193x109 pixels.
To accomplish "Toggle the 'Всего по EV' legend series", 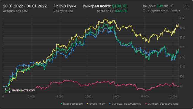I will [96, 104].
